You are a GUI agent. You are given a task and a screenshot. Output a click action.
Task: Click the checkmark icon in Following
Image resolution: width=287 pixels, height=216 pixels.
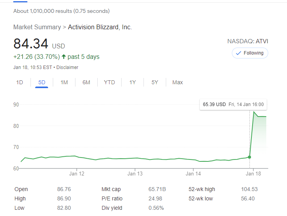[239, 53]
